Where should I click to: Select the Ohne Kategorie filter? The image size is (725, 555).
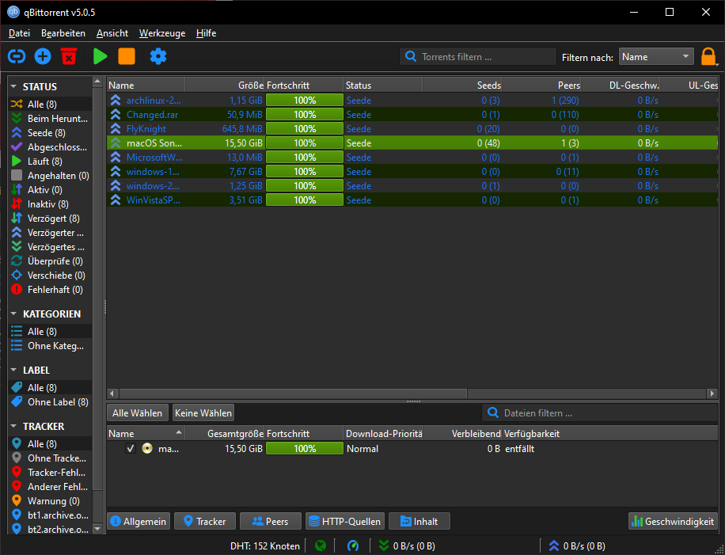[x=50, y=346]
